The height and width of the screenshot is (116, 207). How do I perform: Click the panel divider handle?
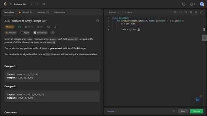pos(103,58)
